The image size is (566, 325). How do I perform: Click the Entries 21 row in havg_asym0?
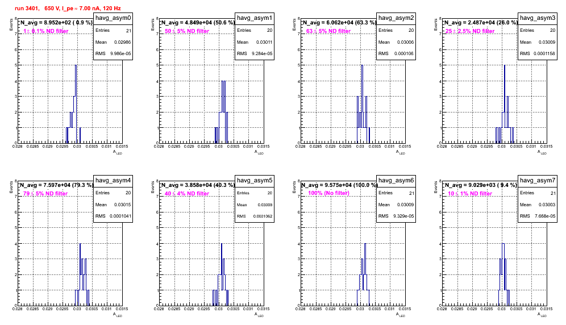click(x=113, y=31)
